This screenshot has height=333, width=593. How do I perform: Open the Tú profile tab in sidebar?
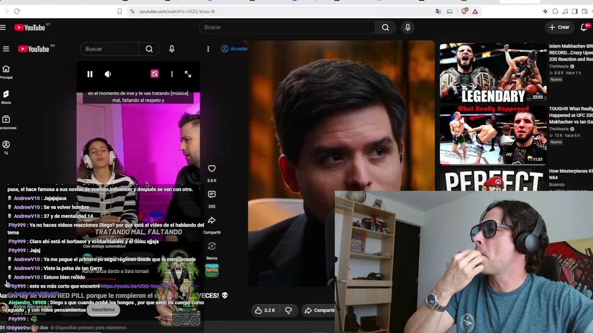coord(6,147)
